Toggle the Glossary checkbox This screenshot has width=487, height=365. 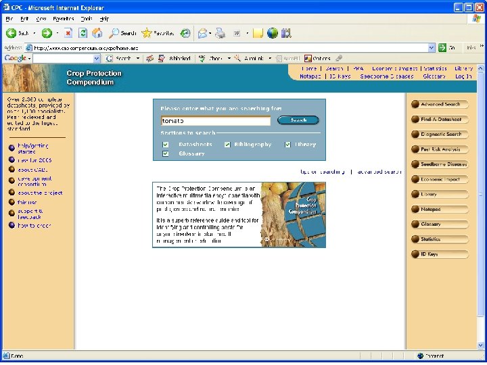click(x=166, y=153)
